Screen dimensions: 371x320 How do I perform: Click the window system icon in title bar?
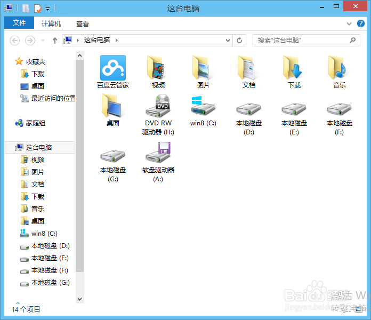pyautogui.click(x=9, y=9)
